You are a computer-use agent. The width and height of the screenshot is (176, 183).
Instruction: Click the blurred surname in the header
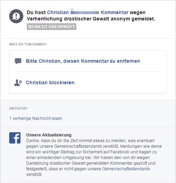tap(85, 12)
